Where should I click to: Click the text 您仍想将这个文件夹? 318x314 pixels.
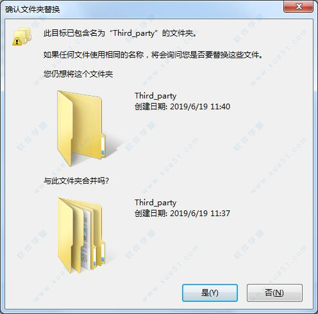coord(78,74)
